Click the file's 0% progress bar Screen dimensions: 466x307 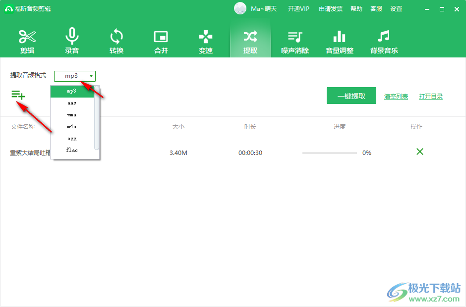click(x=329, y=153)
